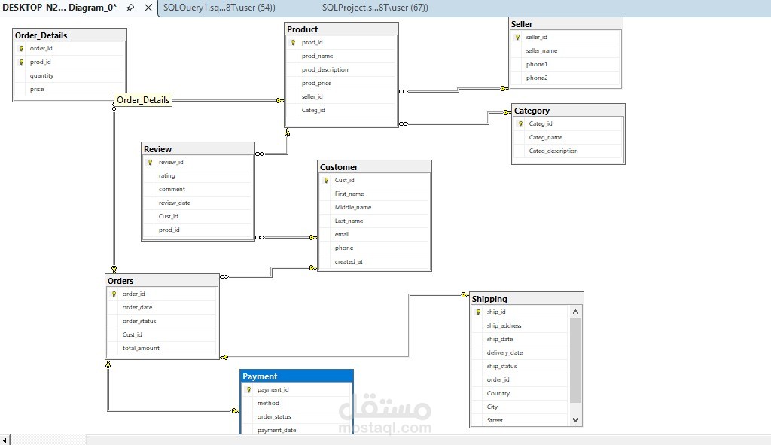
Task: Click the primary key icon beside seller_id in Seller
Action: pyautogui.click(x=517, y=37)
